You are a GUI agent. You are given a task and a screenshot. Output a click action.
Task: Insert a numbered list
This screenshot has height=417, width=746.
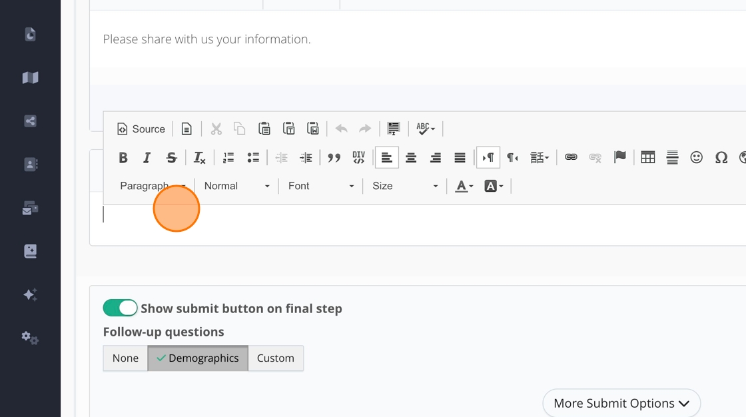tap(228, 158)
